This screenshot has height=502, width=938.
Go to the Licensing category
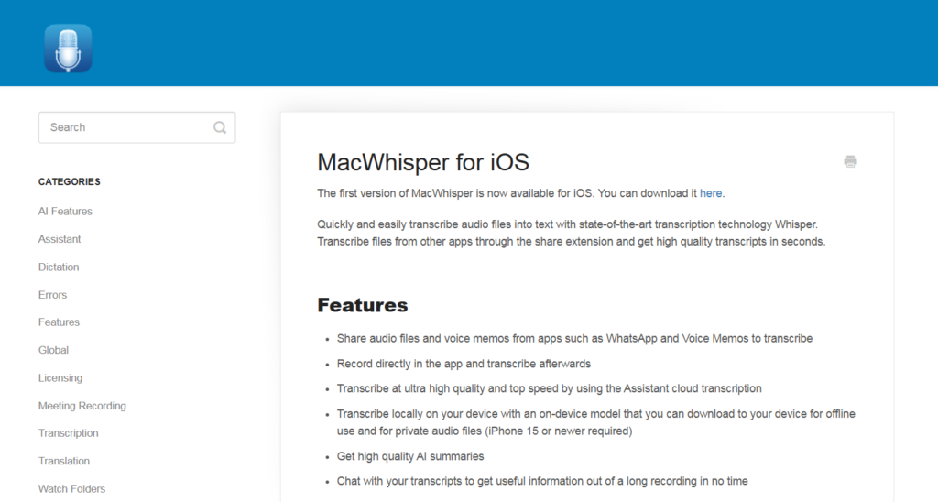click(x=60, y=378)
